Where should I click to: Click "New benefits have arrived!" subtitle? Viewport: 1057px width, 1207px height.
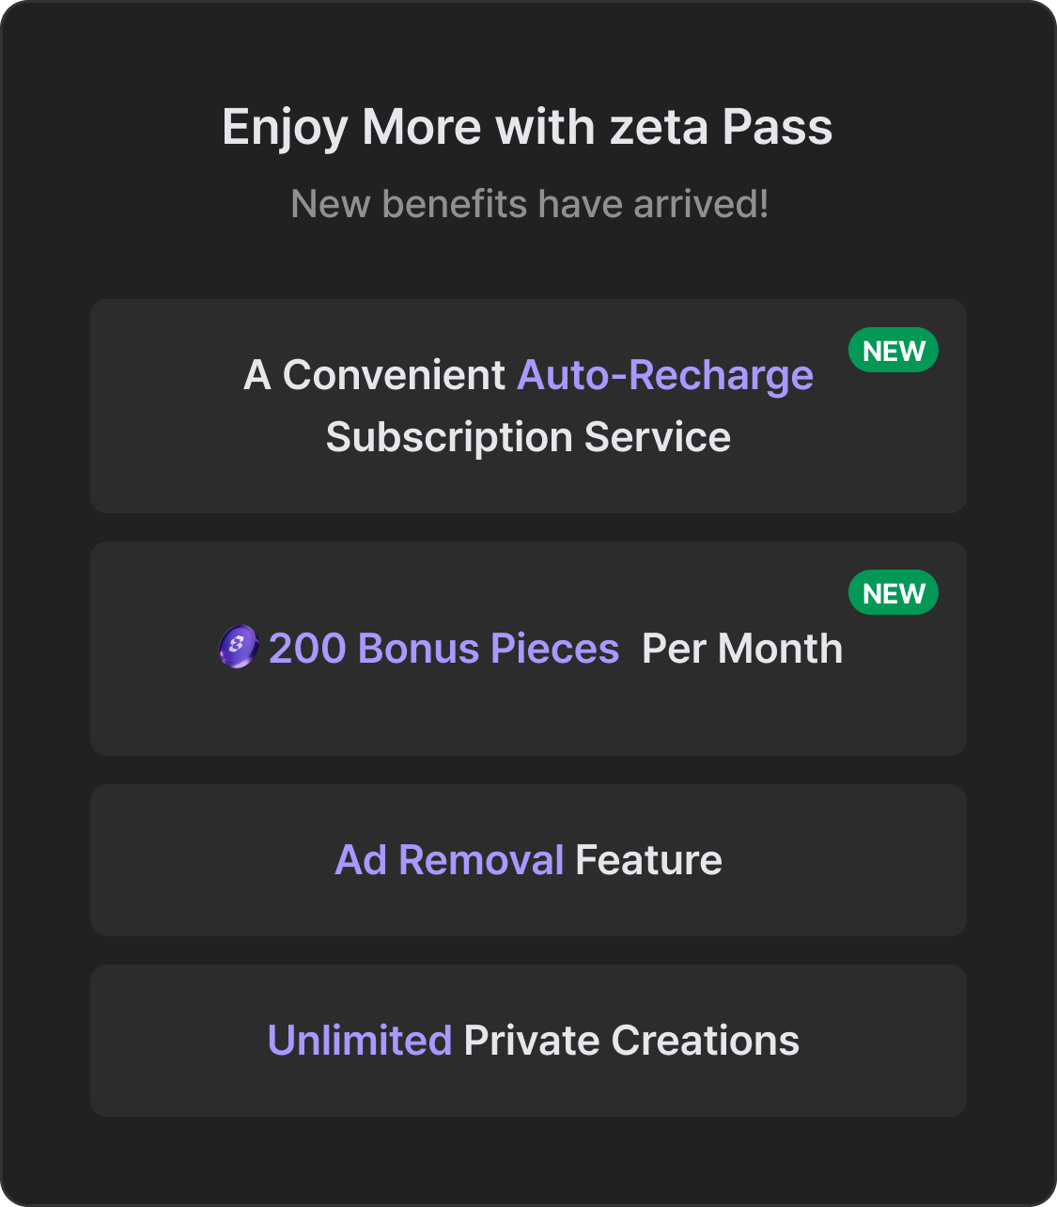[x=529, y=204]
